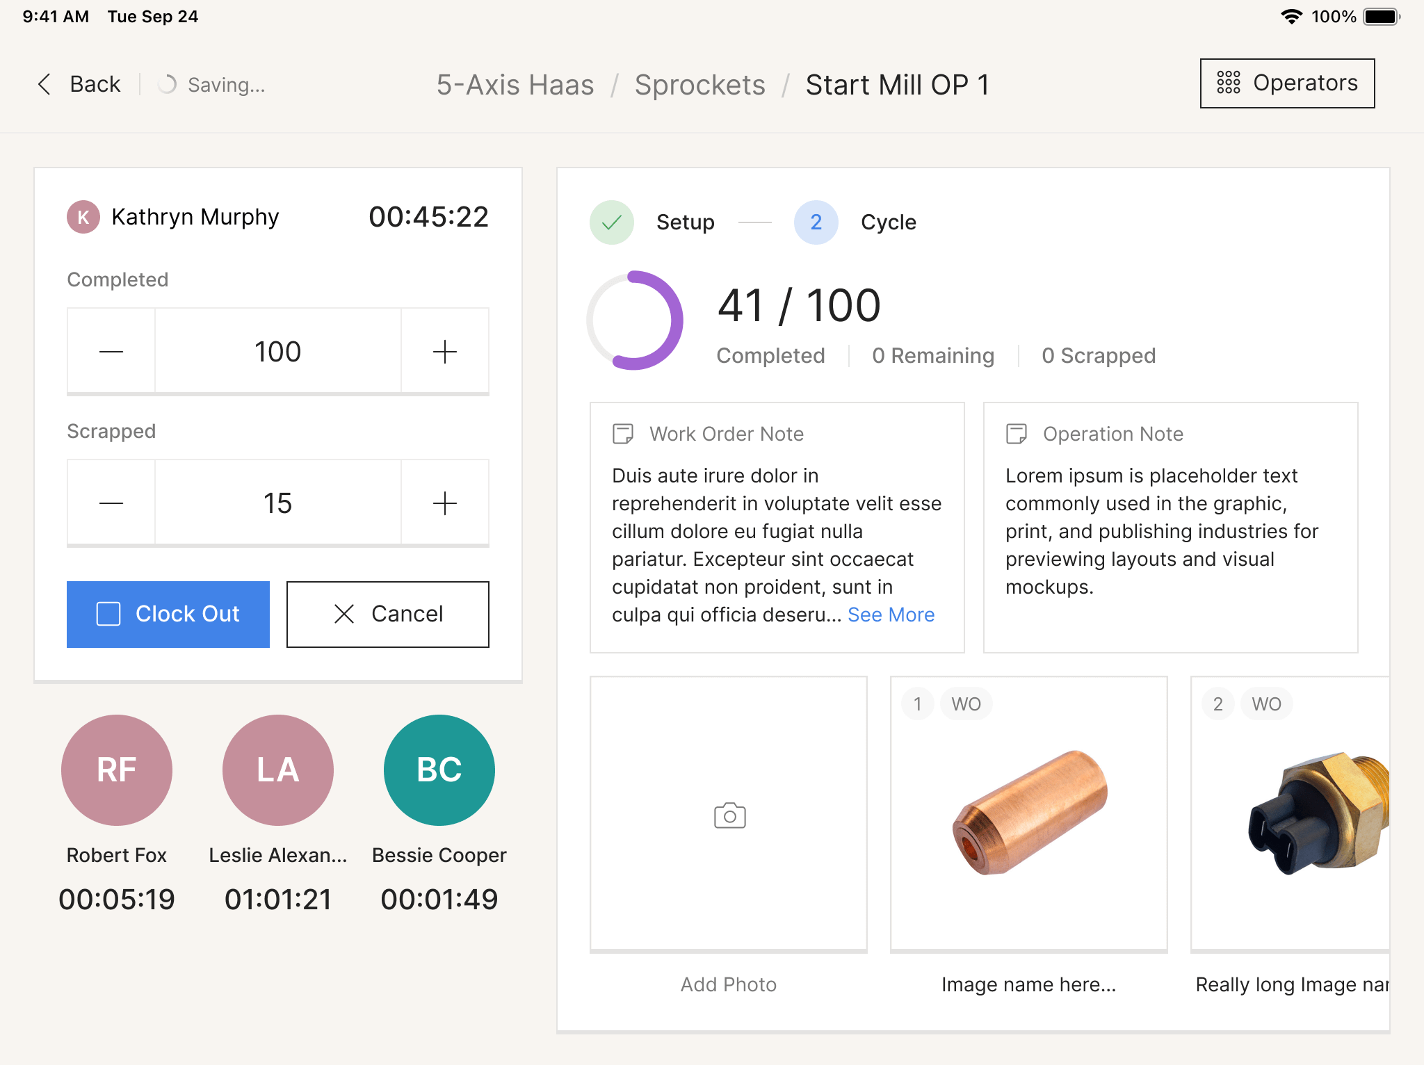Expand note with See More link
This screenshot has height=1065, width=1424.
click(x=891, y=615)
